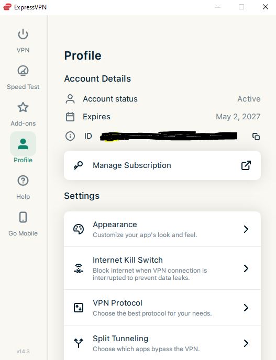The width and height of the screenshot is (276, 360).
Task: Open the Help question mark icon
Action: pos(23,181)
